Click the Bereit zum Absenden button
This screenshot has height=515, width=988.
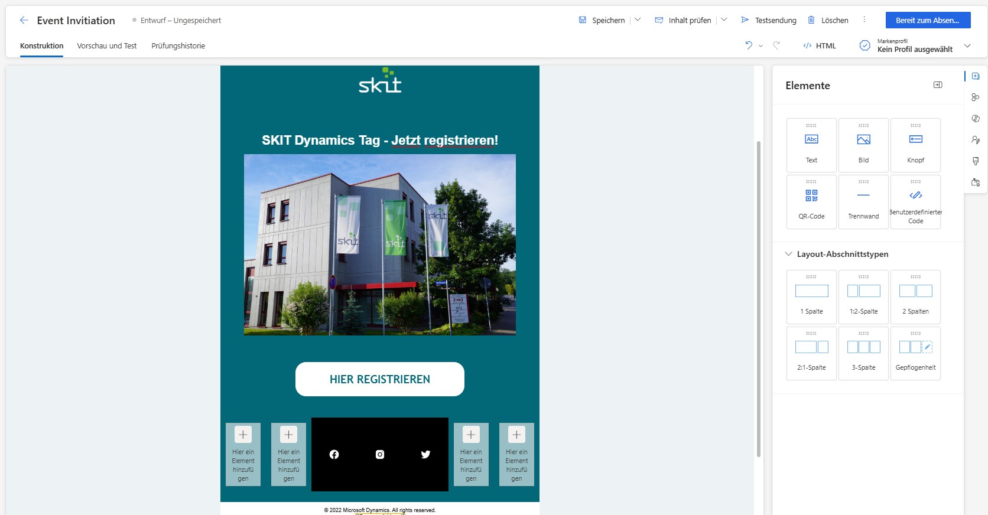point(928,20)
